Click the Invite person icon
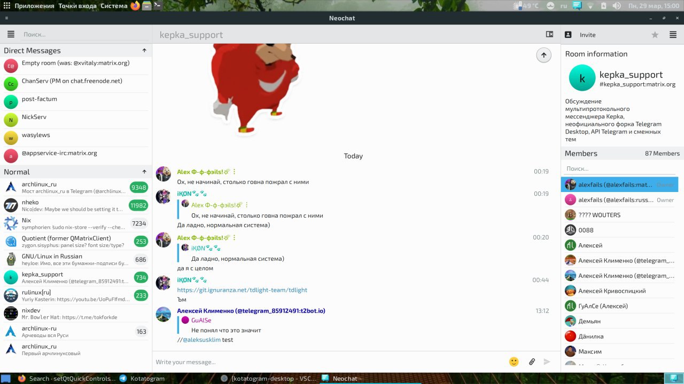 568,35
